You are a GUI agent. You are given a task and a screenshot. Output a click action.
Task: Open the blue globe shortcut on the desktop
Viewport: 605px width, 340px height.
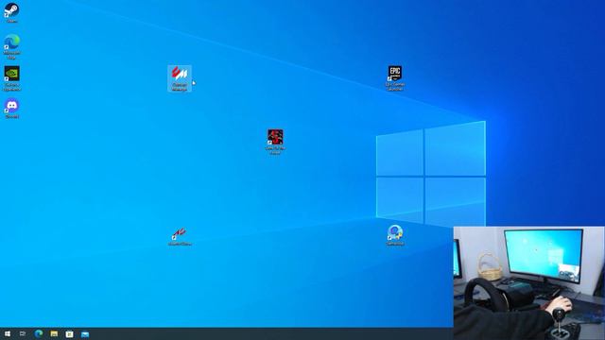[x=395, y=235]
